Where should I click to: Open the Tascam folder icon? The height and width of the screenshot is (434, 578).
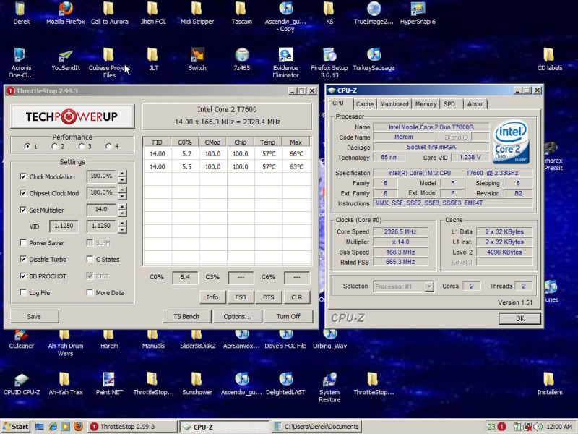point(241,13)
